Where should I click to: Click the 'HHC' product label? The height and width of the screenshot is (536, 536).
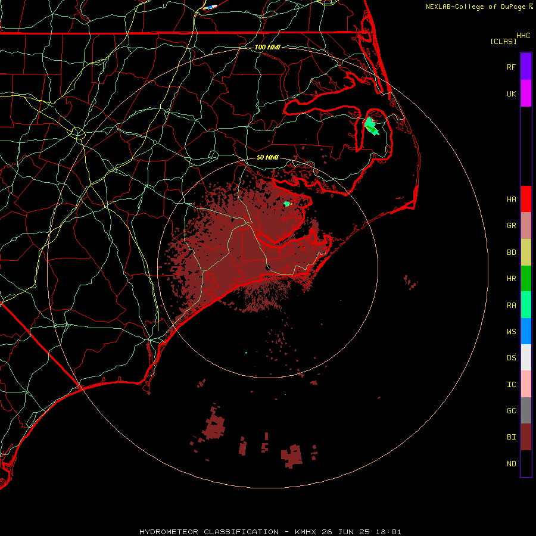[523, 36]
